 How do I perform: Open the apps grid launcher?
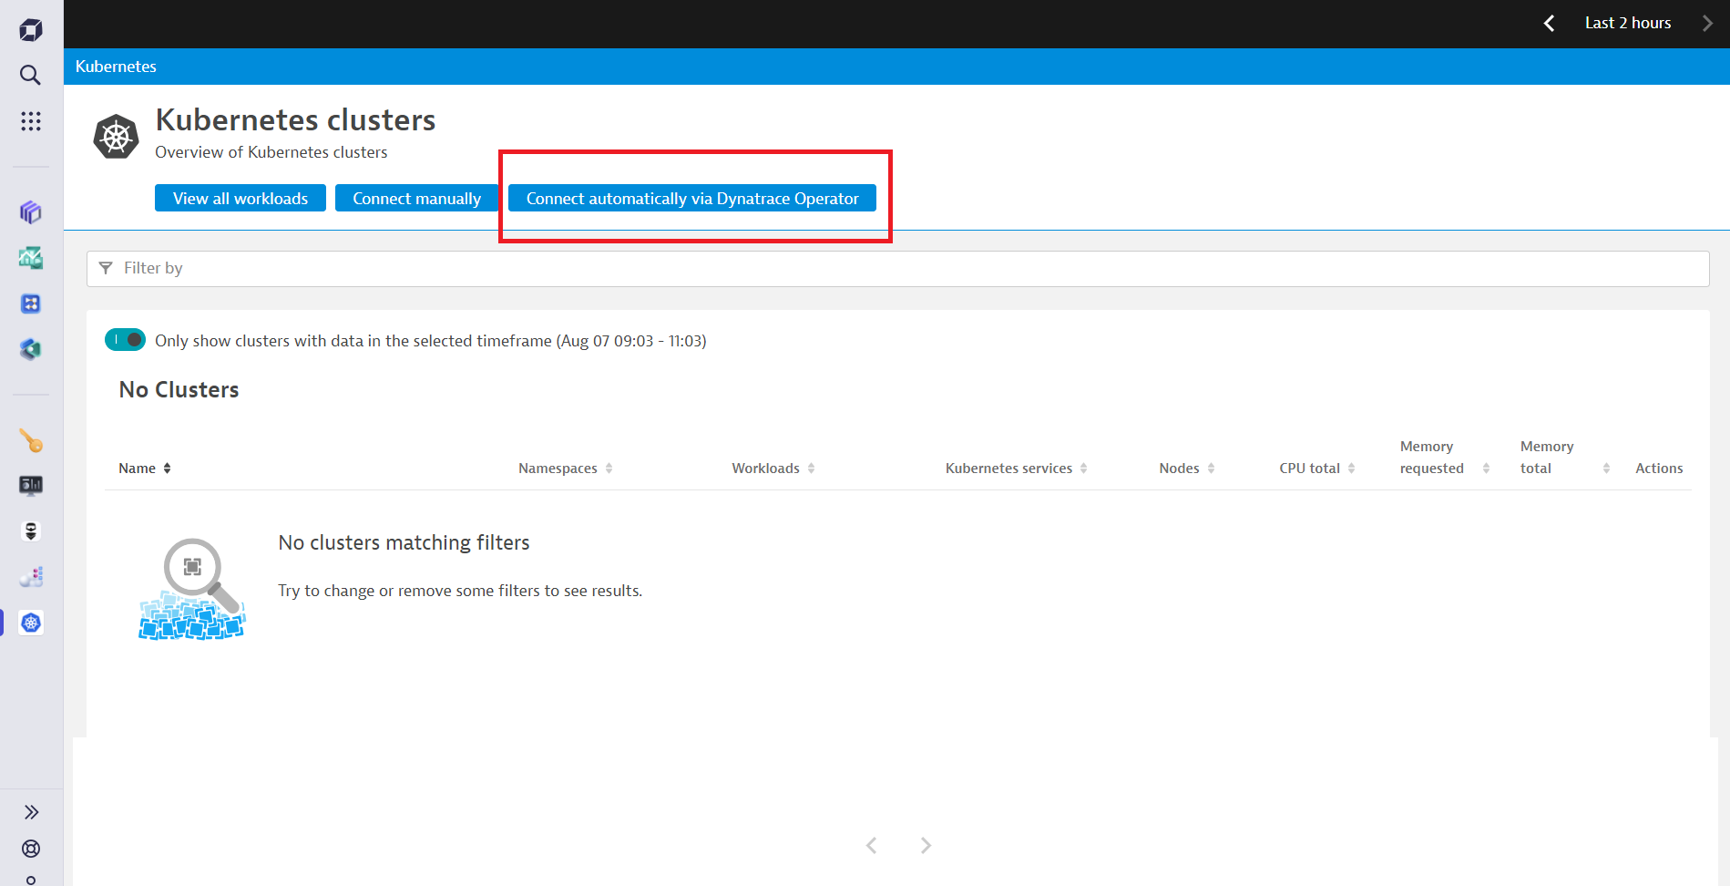point(31,121)
